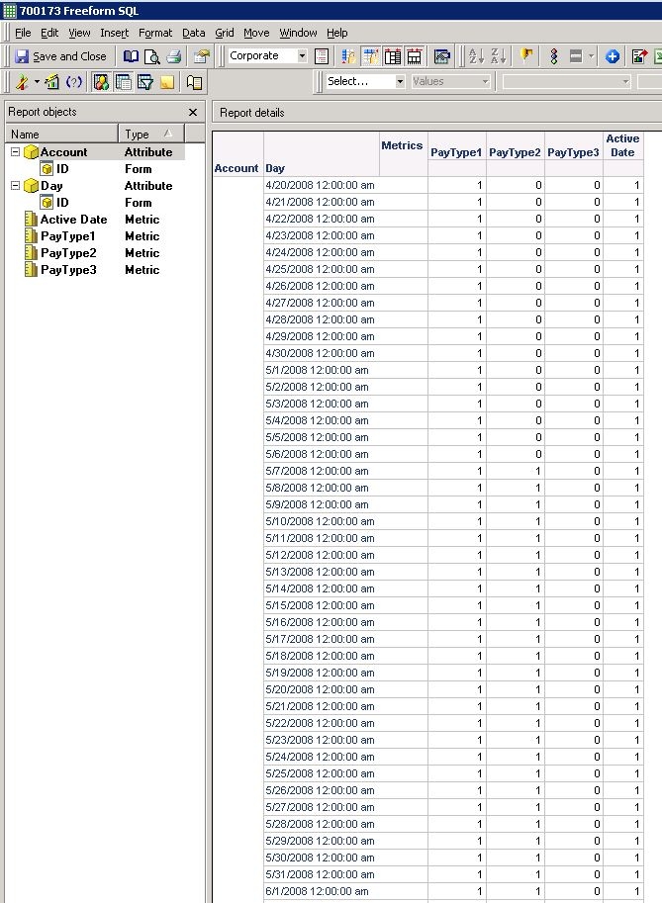Select PayType1 metric in objects list
Screen dimensions: 662x903
point(67,236)
